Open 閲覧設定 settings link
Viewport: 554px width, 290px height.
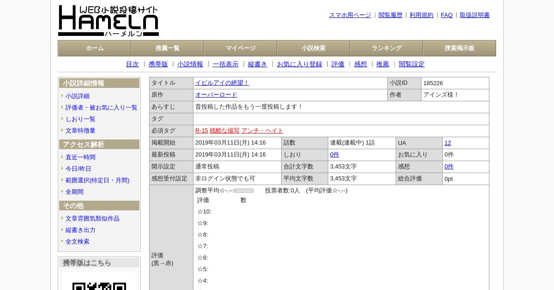point(412,64)
